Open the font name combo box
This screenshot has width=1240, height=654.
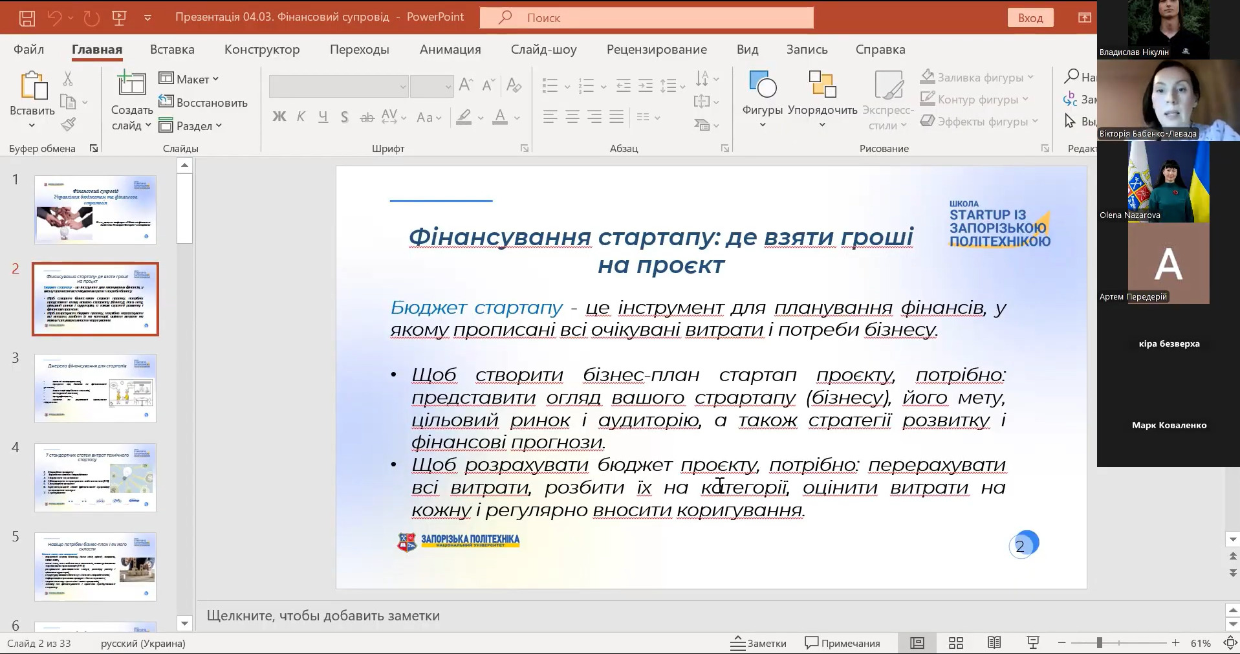(x=339, y=86)
